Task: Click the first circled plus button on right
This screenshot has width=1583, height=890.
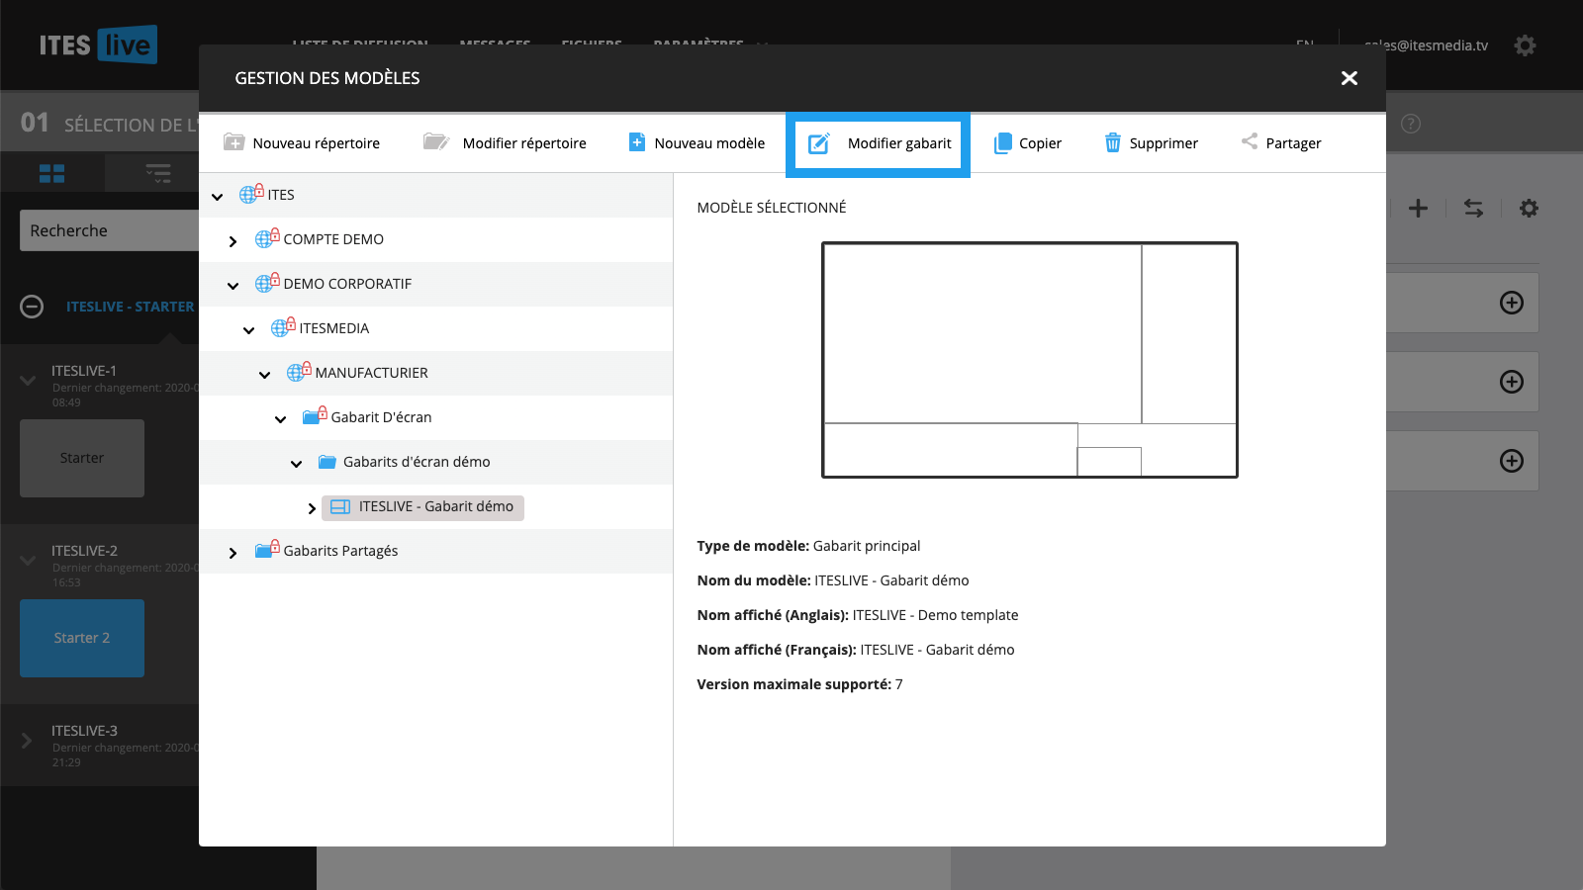Action: pyautogui.click(x=1512, y=303)
